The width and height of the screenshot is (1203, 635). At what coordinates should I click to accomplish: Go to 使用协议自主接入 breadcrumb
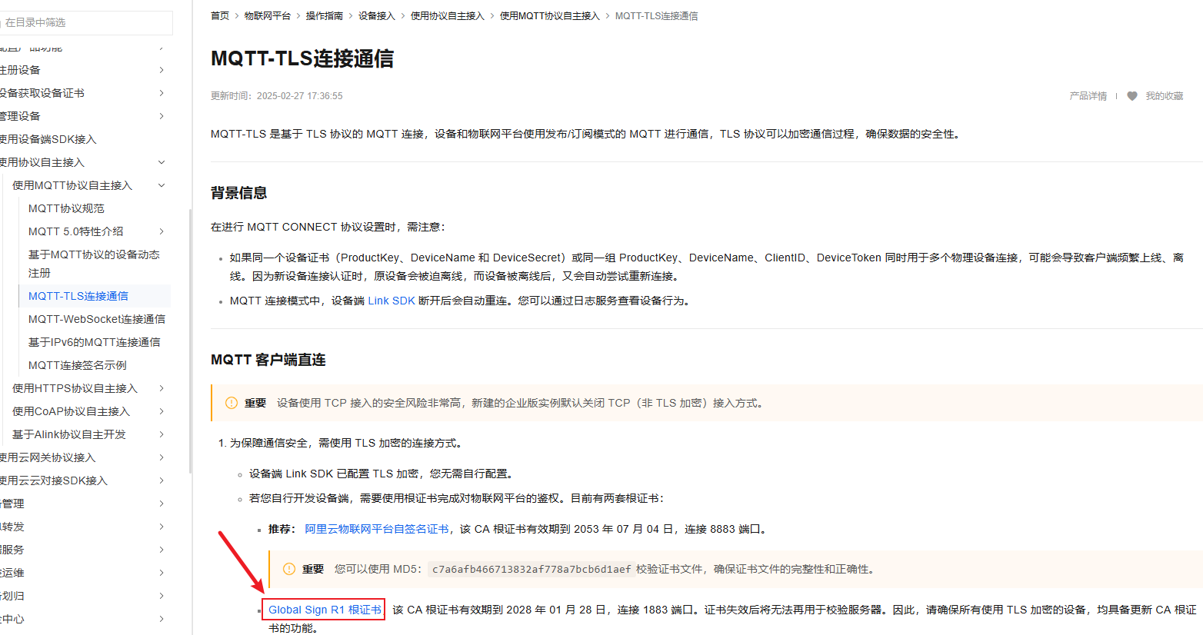pyautogui.click(x=448, y=15)
